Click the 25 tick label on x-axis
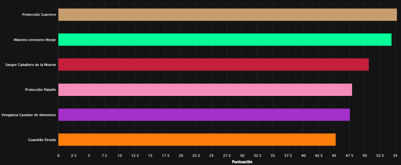The image size is (401, 165). pyautogui.click(x=212, y=156)
